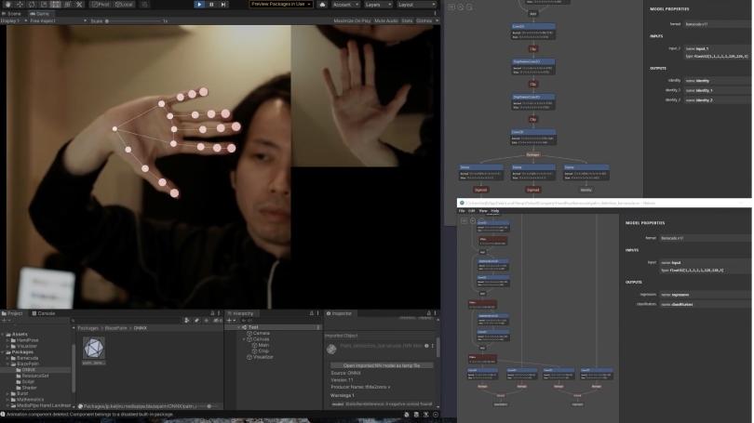
Task: Click the Pause button in Unity toolbar
Action: pyautogui.click(x=211, y=5)
